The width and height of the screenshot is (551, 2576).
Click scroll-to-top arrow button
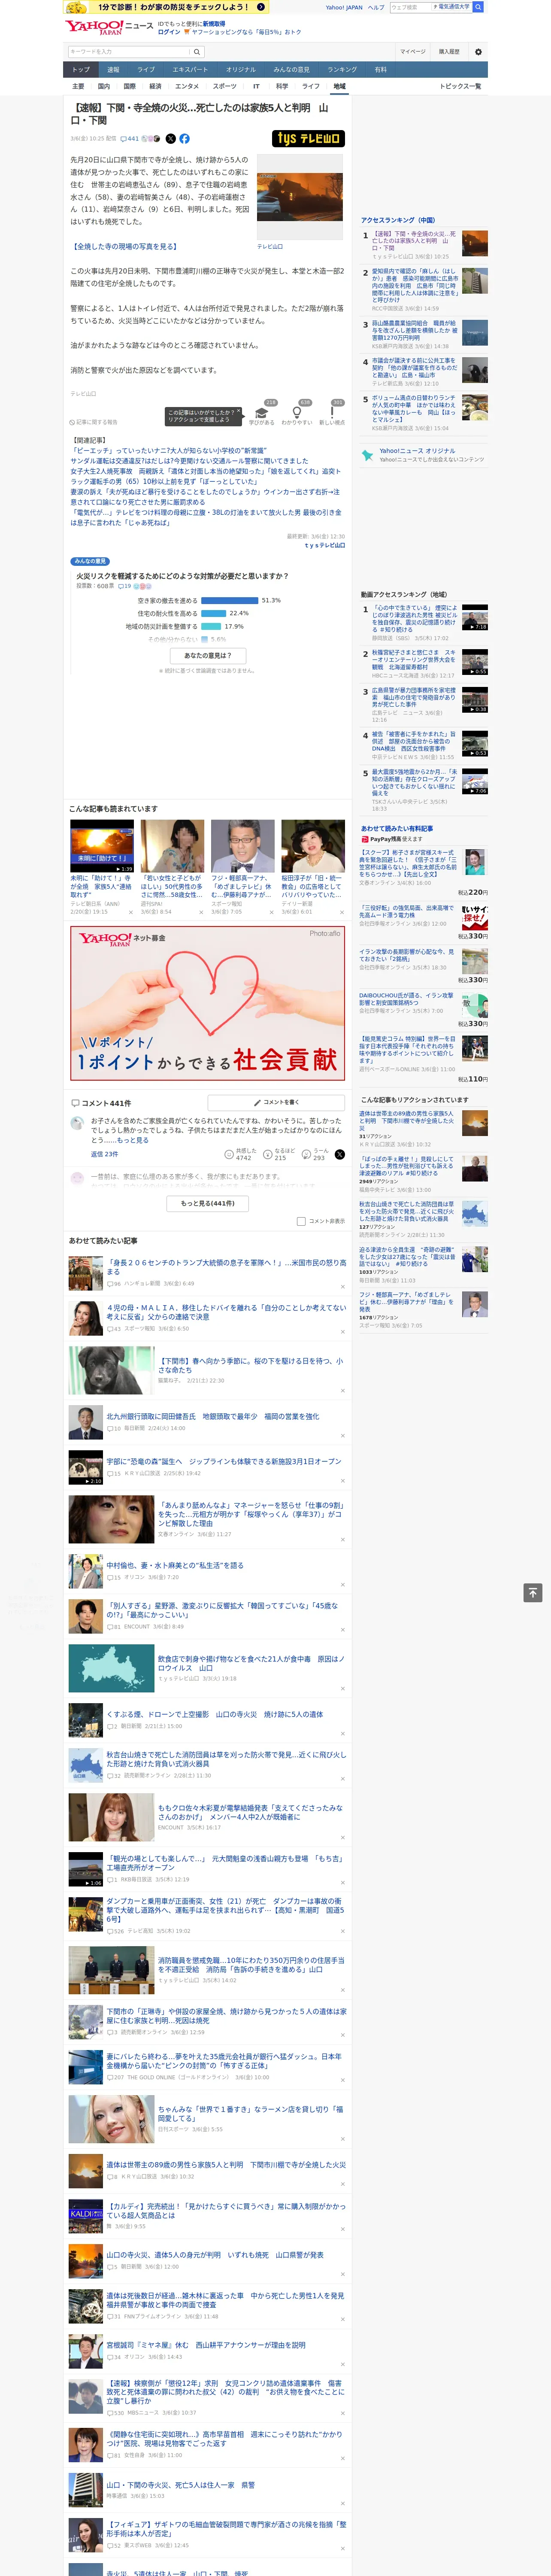533,1593
